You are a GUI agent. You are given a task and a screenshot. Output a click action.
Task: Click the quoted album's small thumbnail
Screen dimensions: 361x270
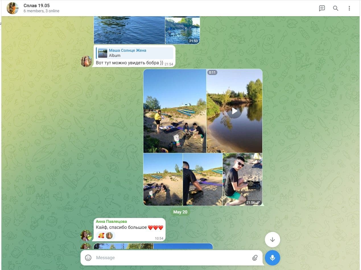103,53
